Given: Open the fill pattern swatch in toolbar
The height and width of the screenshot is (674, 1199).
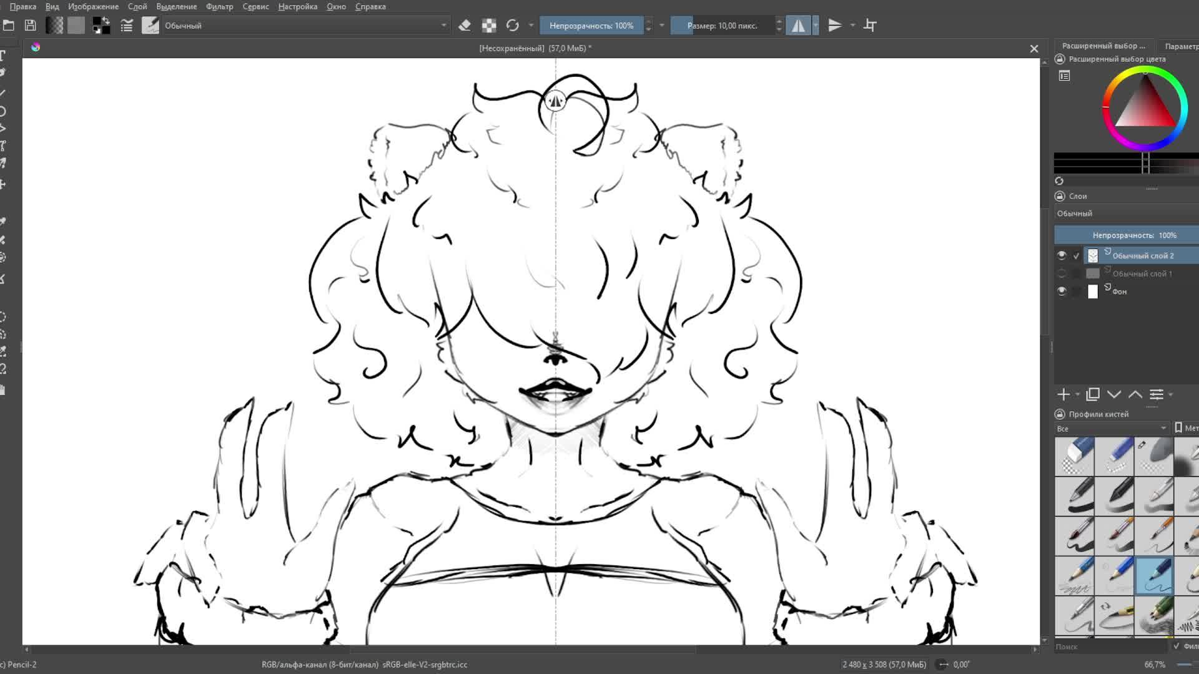Looking at the screenshot, I should coord(76,26).
